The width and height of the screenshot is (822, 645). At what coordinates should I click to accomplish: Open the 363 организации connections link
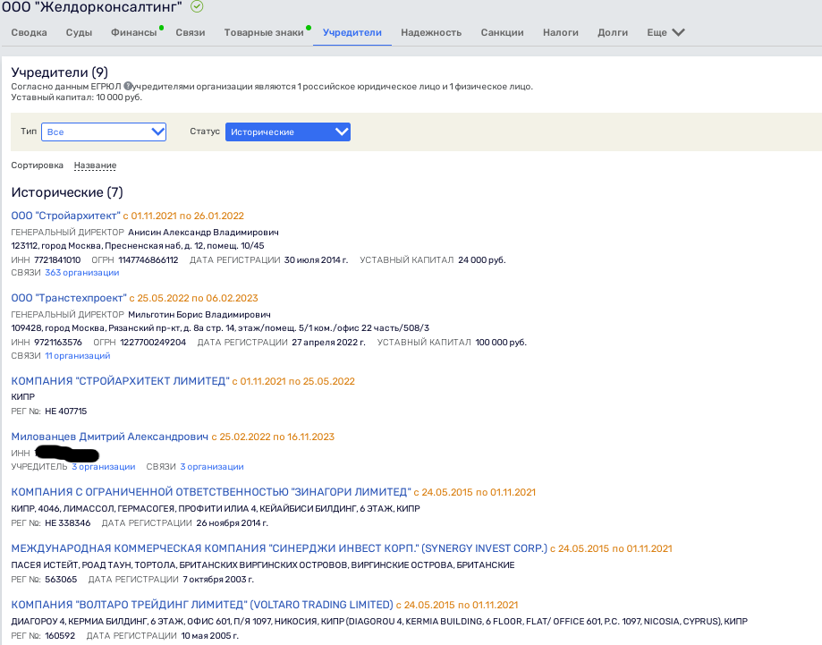[81, 273]
